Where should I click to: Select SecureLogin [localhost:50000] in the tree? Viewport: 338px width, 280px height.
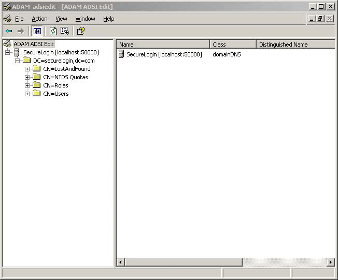(x=61, y=52)
